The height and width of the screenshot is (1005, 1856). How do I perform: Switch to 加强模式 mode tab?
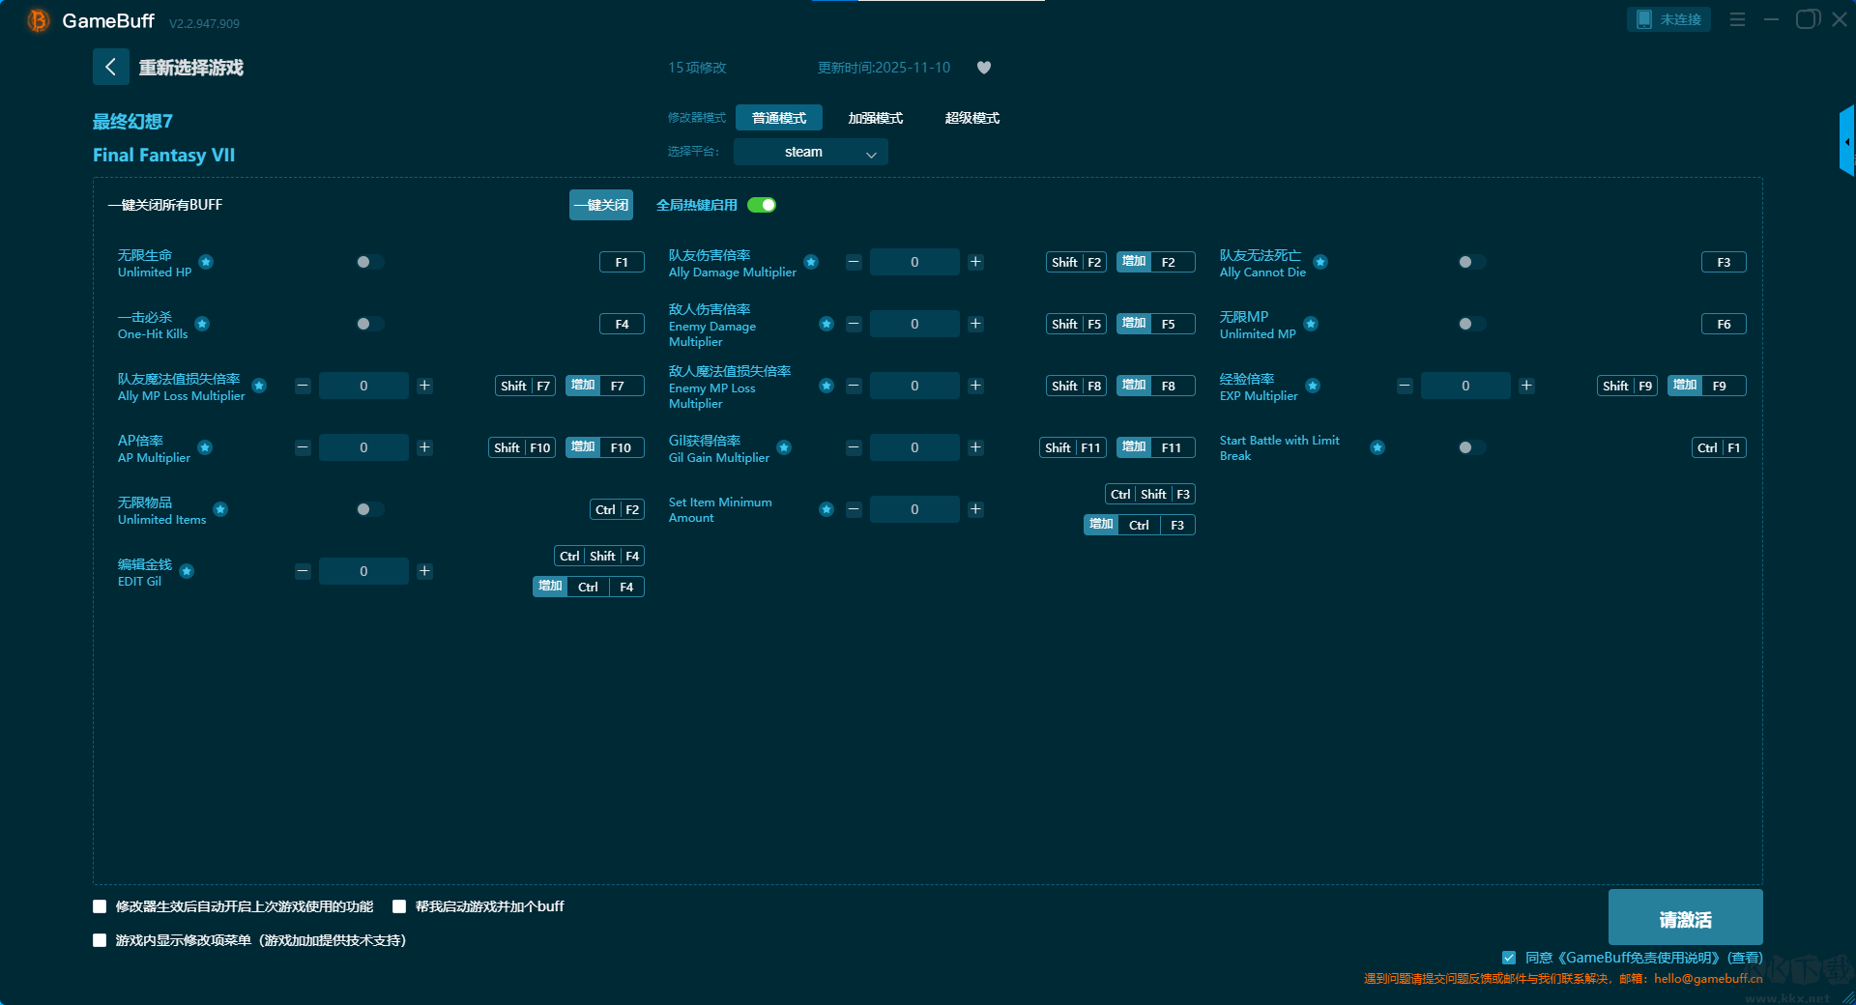pyautogui.click(x=875, y=118)
